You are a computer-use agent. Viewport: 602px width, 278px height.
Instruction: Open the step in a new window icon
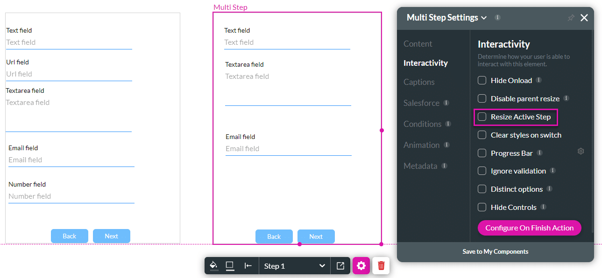coord(340,265)
